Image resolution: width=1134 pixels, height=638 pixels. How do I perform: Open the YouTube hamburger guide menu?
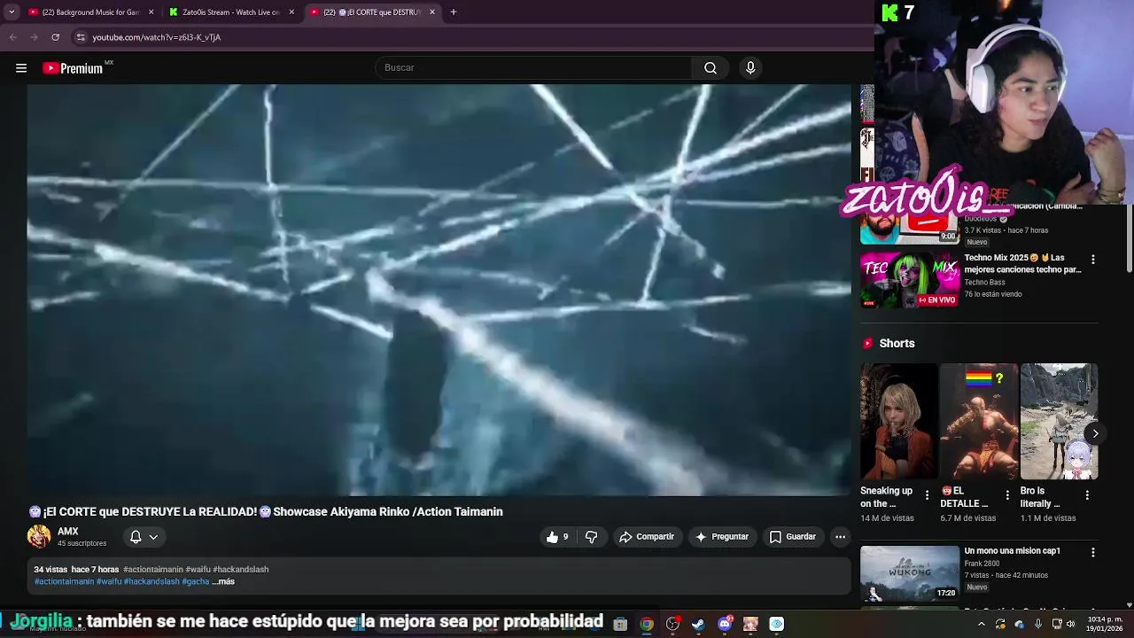point(21,68)
